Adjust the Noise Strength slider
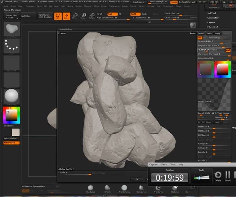Screen dimensions: 236x197 pyautogui.click(x=211, y=50)
